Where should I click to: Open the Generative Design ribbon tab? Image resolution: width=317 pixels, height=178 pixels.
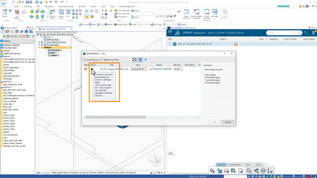[66, 7]
